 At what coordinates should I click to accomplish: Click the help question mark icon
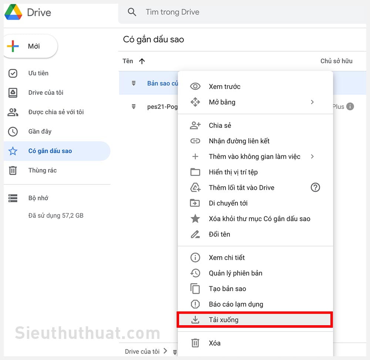click(315, 187)
